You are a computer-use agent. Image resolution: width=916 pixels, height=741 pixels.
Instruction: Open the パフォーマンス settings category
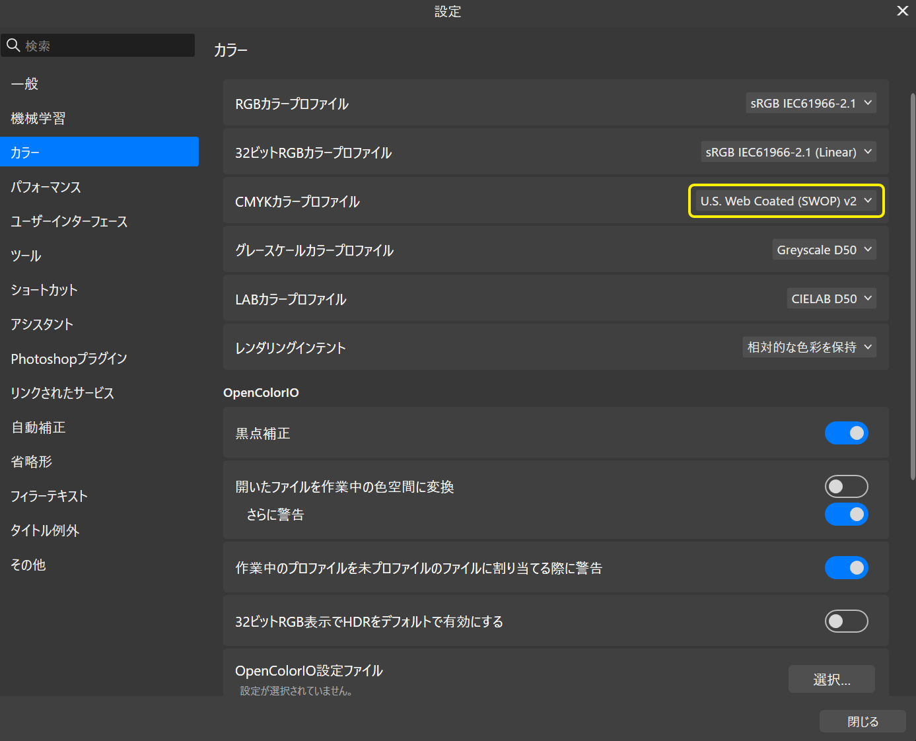99,187
